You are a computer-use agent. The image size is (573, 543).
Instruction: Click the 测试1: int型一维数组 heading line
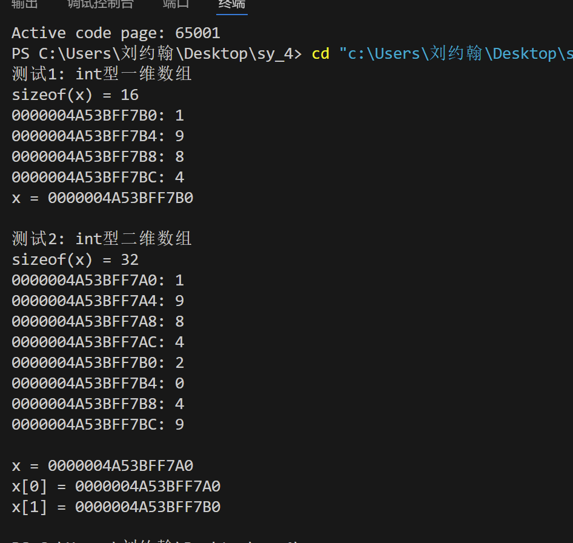[x=102, y=74]
